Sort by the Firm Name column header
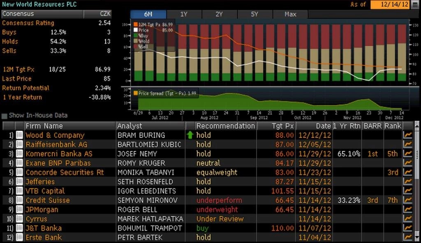The image size is (421, 243). [70, 126]
